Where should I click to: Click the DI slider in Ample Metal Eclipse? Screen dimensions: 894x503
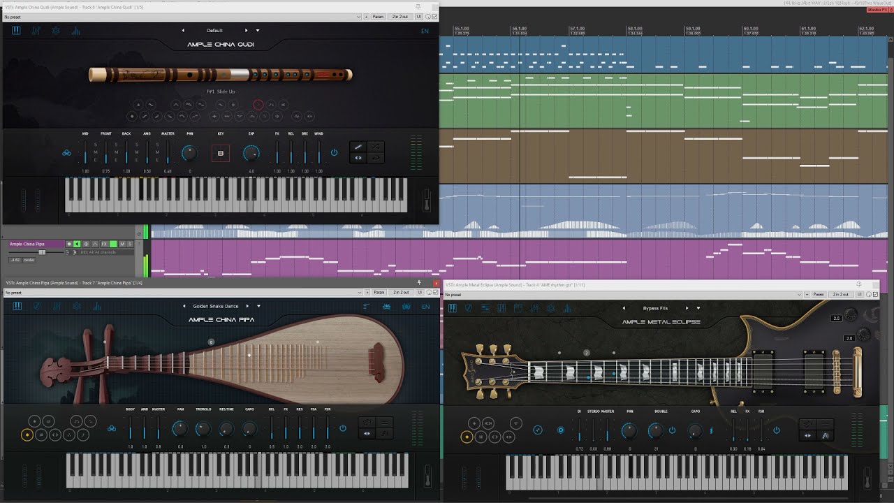(580, 430)
